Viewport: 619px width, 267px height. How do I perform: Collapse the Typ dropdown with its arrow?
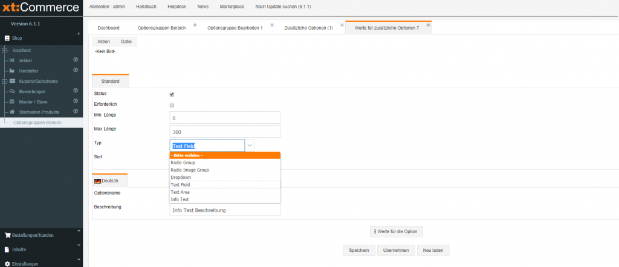coord(250,146)
